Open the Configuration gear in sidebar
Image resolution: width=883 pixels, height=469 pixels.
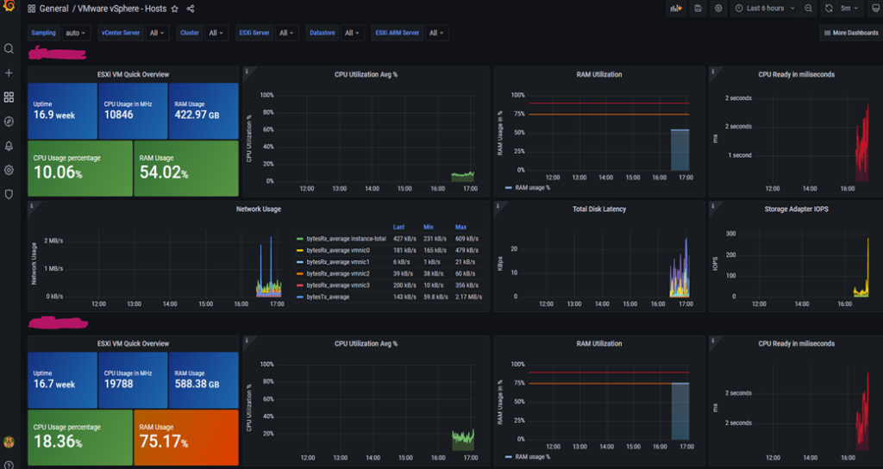[x=9, y=170]
